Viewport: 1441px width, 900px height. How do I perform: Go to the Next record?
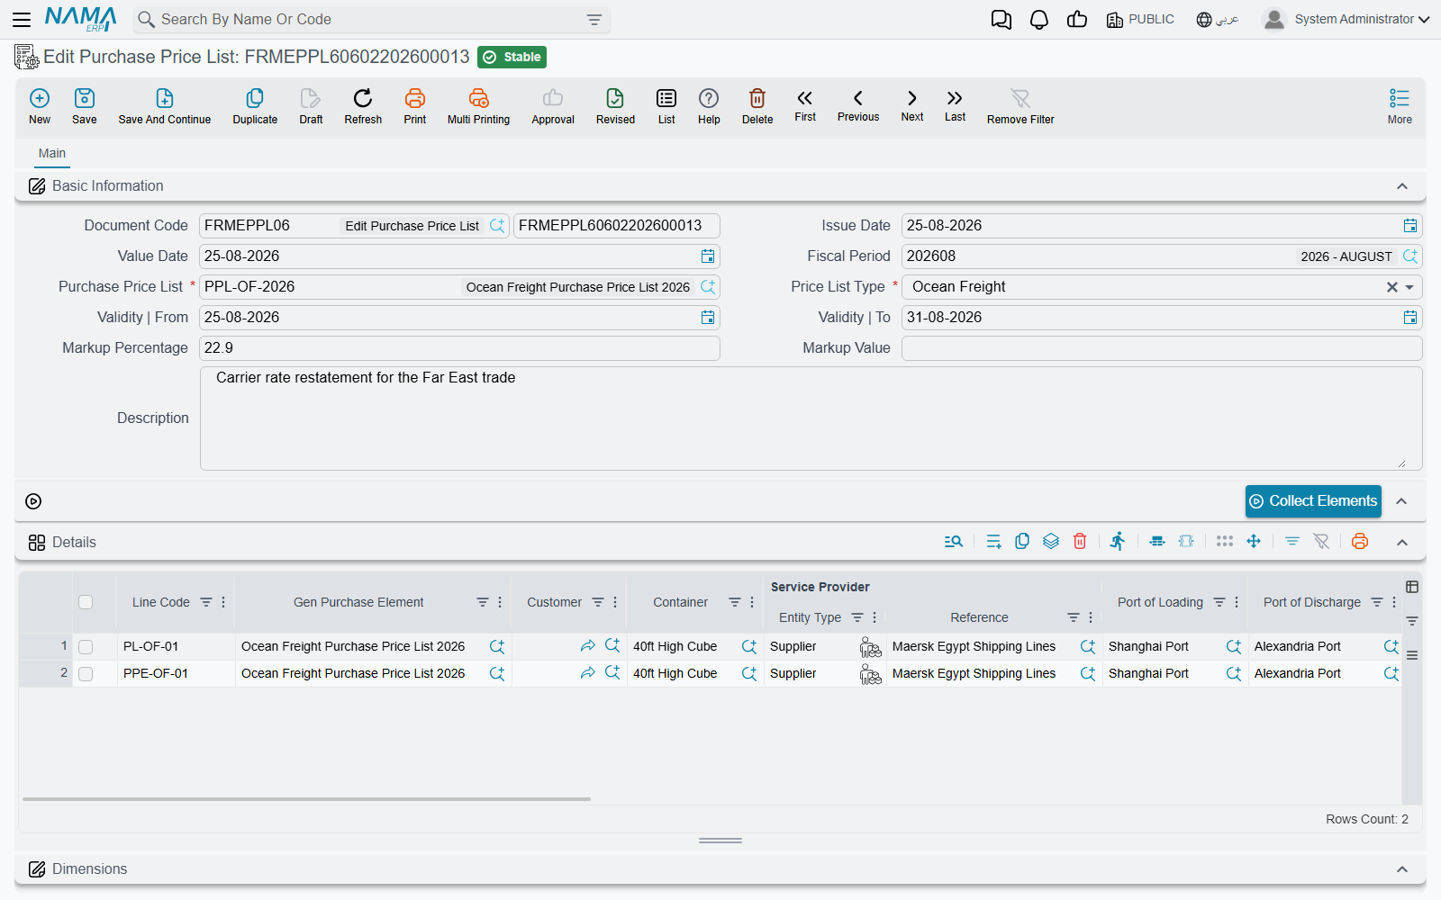tap(912, 105)
